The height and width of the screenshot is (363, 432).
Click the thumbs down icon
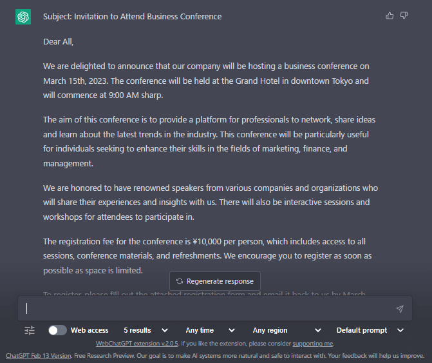(x=404, y=15)
